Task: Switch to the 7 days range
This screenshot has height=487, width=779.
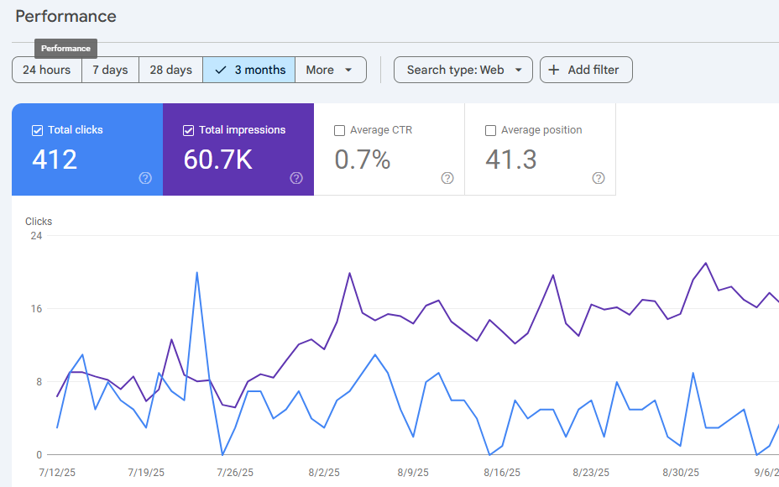Action: pyautogui.click(x=110, y=70)
